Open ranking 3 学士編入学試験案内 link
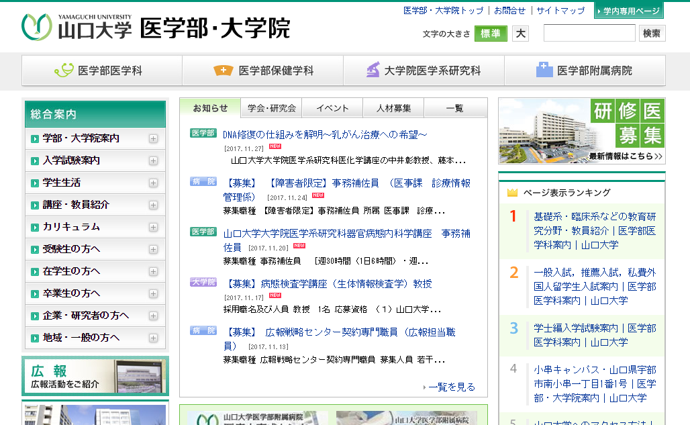Viewport: 690px width, 425px height. pyautogui.click(x=595, y=335)
